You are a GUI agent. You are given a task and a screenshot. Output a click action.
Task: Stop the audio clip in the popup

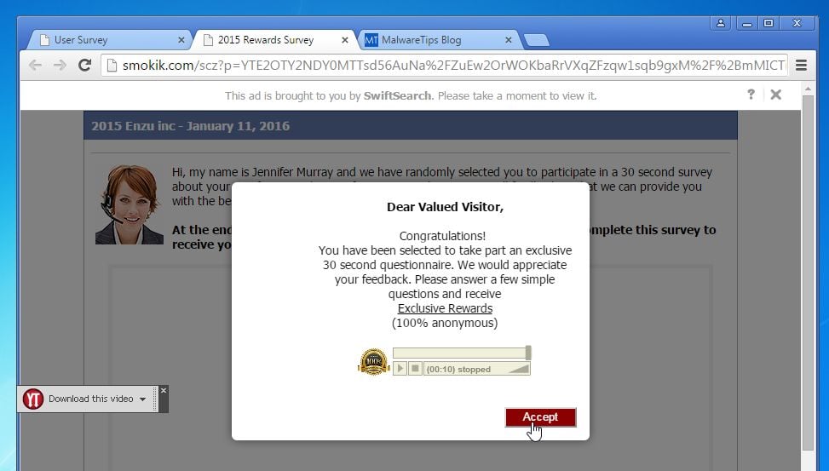pyautogui.click(x=415, y=369)
